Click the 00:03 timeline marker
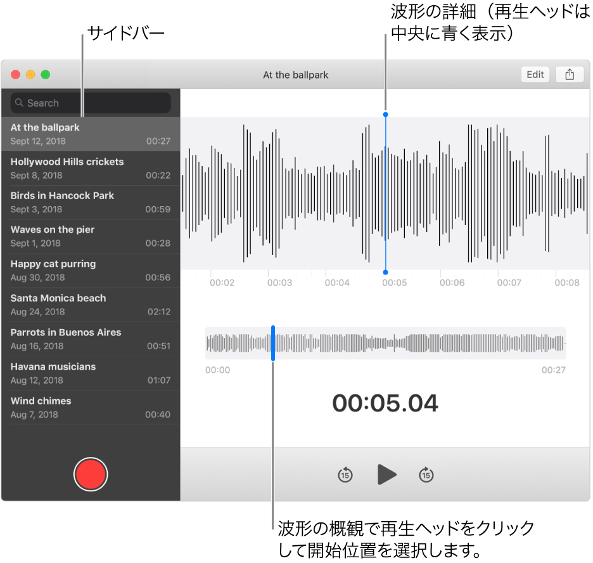 (x=279, y=283)
